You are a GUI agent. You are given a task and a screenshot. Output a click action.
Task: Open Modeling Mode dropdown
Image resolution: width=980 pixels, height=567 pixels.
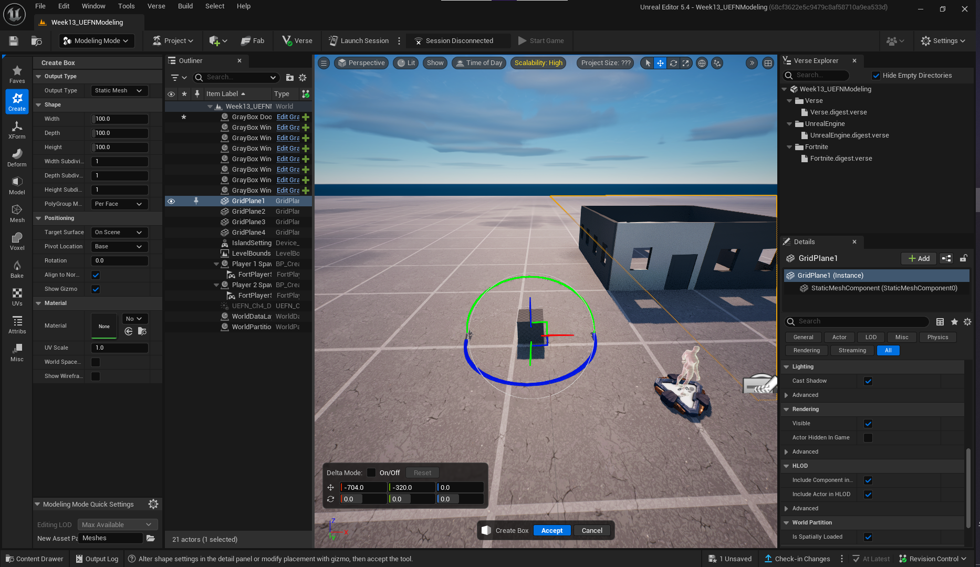[96, 40]
